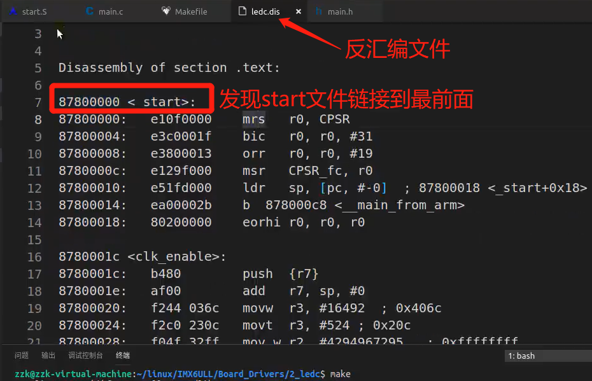
Task: Click the 'mrs' instruction on line 8
Action: [x=254, y=119]
